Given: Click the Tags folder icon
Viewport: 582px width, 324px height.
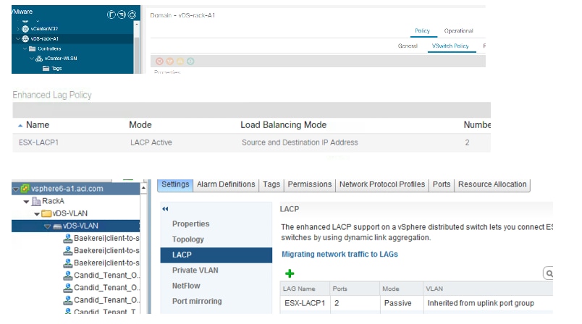Looking at the screenshot, I should 46,68.
